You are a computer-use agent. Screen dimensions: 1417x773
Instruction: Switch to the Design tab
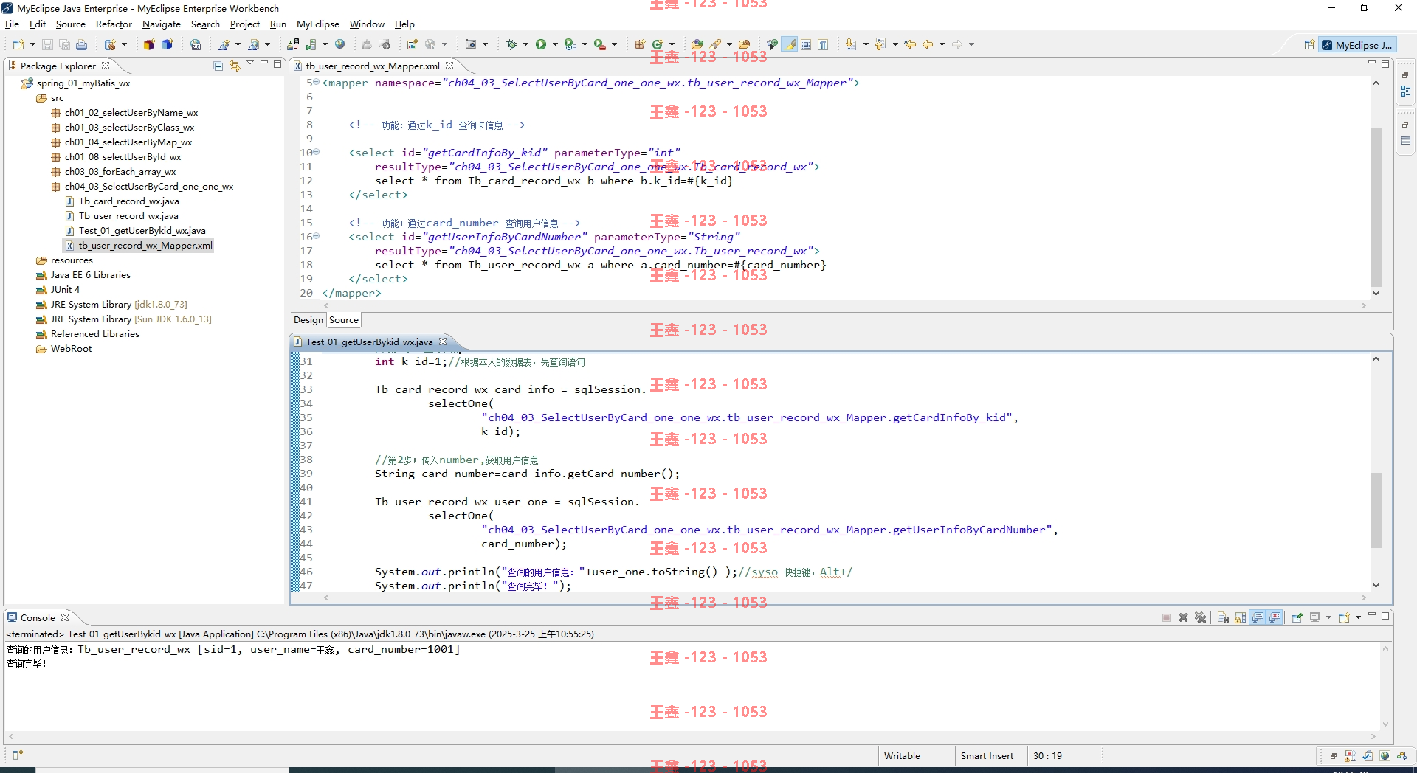308,320
